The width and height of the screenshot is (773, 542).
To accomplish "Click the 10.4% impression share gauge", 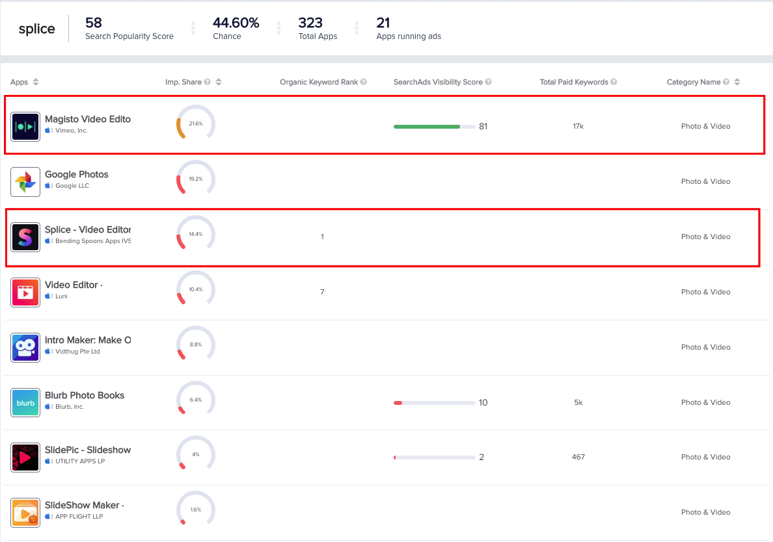I will click(x=196, y=289).
